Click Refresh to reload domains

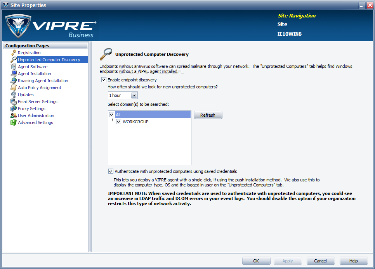tap(208, 115)
